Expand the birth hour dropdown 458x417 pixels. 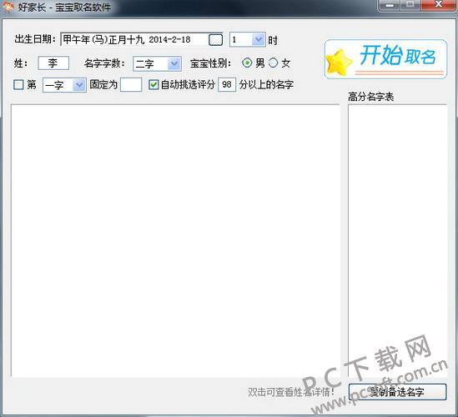(259, 39)
